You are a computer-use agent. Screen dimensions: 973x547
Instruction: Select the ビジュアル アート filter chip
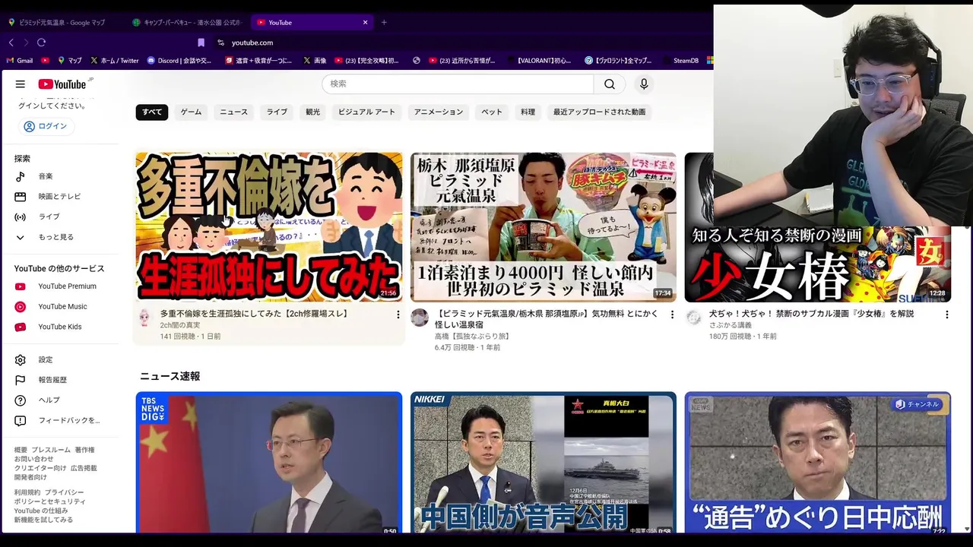tap(366, 112)
